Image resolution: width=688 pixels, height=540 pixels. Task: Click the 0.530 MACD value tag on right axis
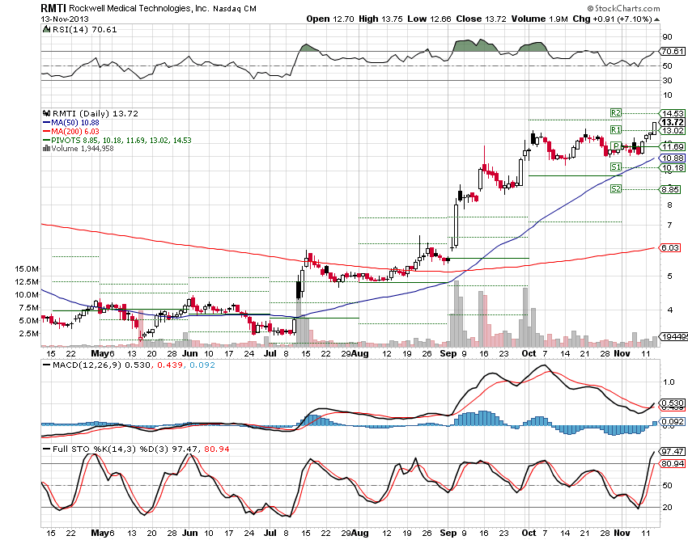click(x=672, y=403)
